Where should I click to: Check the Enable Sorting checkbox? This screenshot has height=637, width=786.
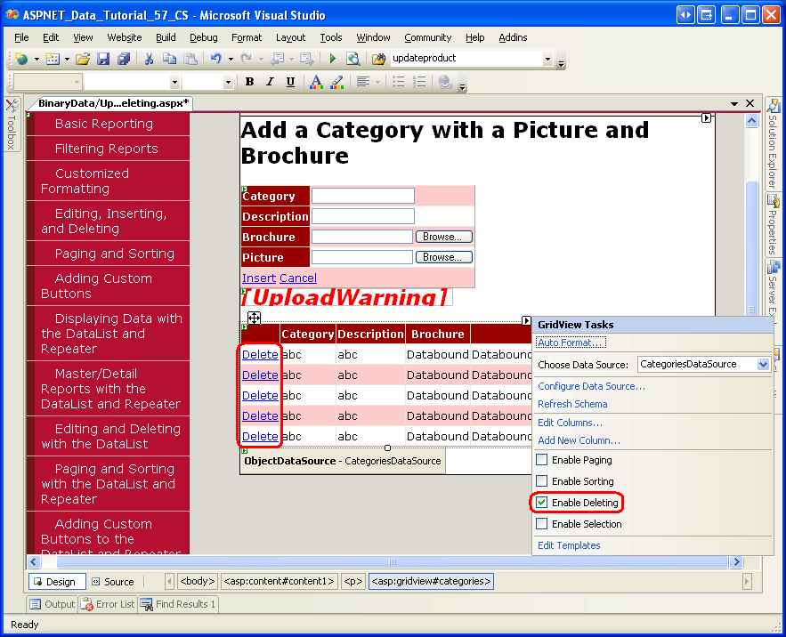tap(542, 481)
